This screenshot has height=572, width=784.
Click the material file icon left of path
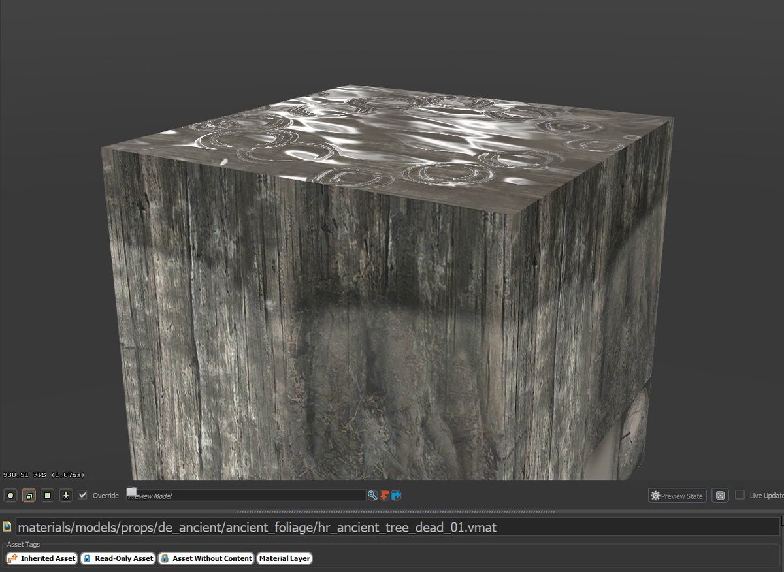tap(7, 526)
